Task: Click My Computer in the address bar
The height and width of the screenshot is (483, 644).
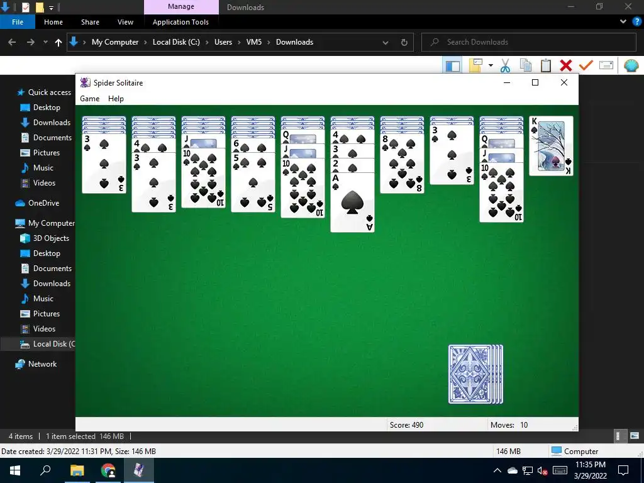Action: pyautogui.click(x=115, y=42)
